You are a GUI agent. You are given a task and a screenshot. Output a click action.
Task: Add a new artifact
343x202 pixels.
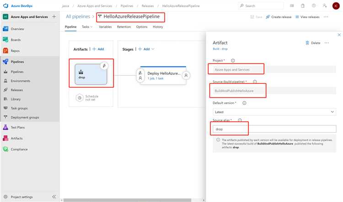coord(98,49)
